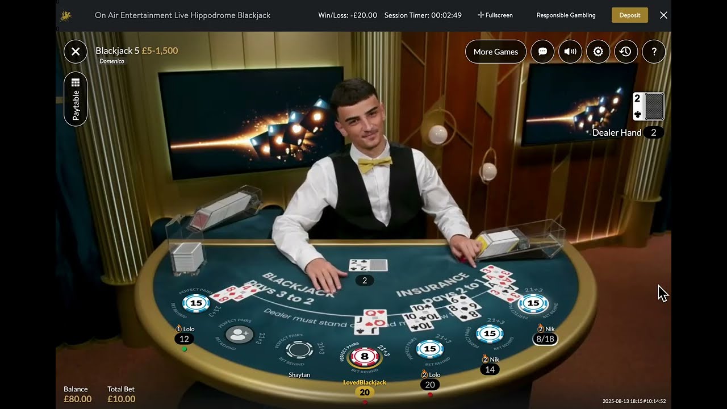Take the empty seat with add-player icon

pos(239,334)
